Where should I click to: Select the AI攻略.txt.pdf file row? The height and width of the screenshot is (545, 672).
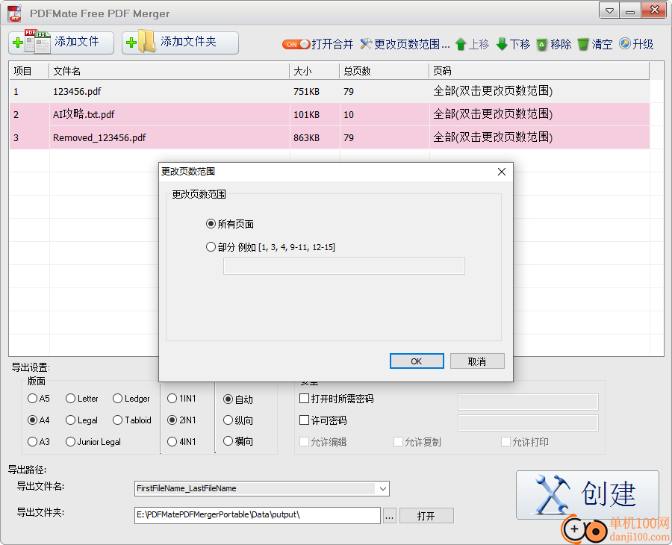(329, 114)
